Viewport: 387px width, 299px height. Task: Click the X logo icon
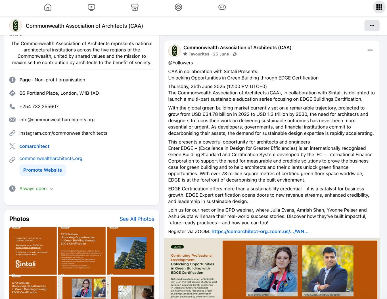point(12,146)
